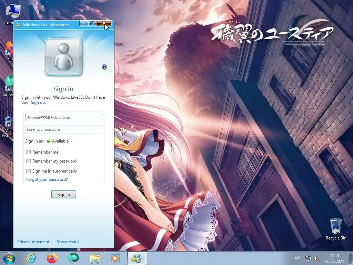Screen dimensions: 353x265
Task: Click the Show desktop strip on taskbar
Action: tap(351, 258)
